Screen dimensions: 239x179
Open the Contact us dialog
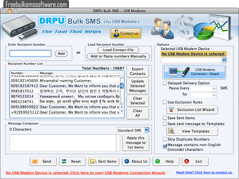pos(126,33)
